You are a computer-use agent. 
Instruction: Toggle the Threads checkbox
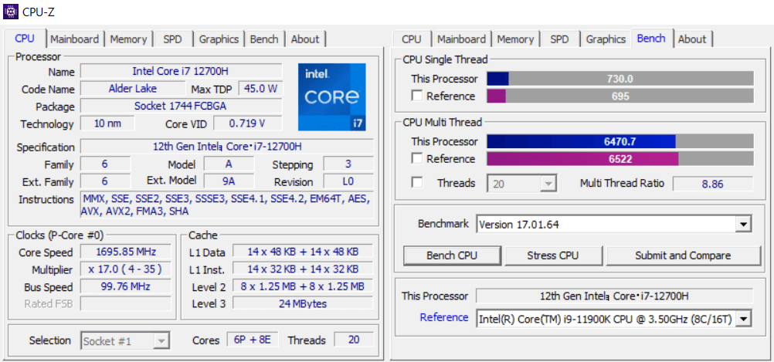(x=417, y=183)
